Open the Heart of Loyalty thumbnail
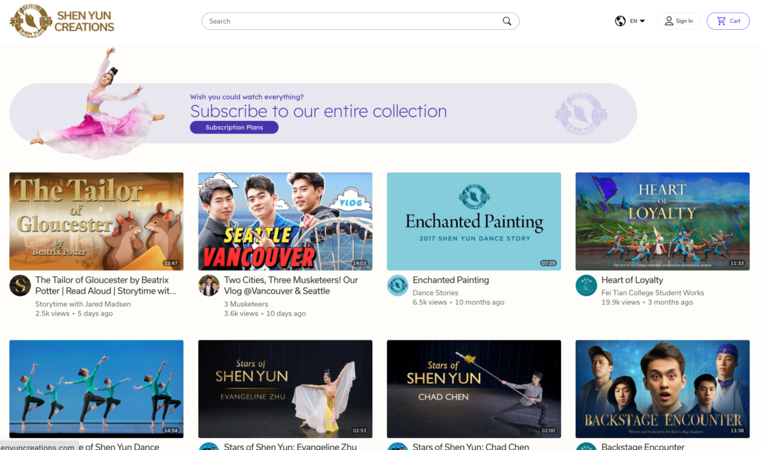This screenshot has width=761, height=450. 662,221
